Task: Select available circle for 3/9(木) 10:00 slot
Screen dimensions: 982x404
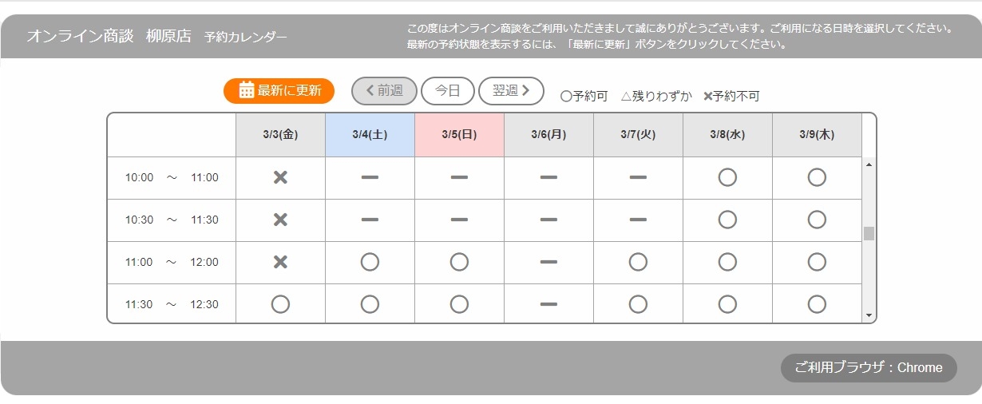Action: coord(817,177)
